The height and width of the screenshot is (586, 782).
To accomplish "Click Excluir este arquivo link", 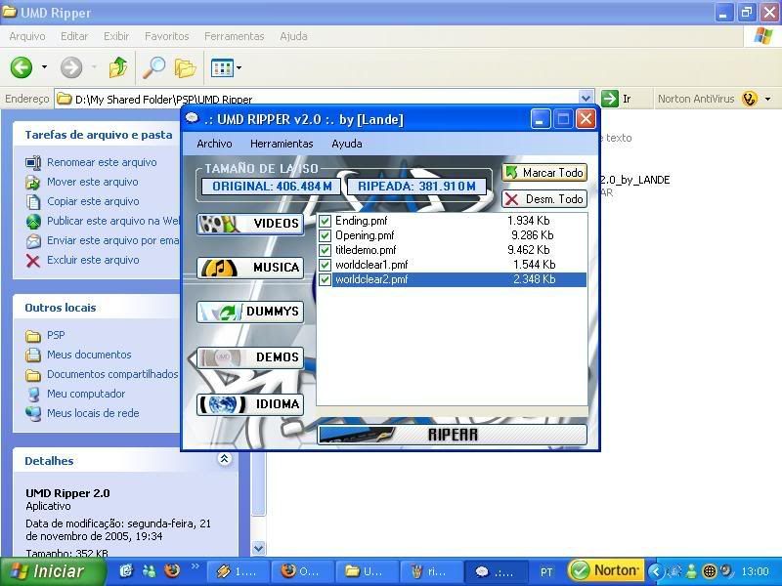I will point(93,260).
